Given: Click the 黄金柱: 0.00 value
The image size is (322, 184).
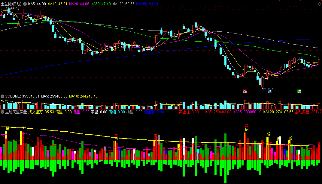Looking at the screenshot, I should [x=189, y=112].
